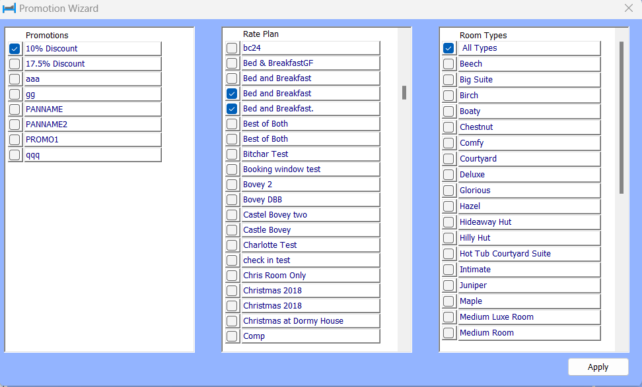Uncheck the 'Bed and Breakfast.' checkbox with period

point(232,109)
